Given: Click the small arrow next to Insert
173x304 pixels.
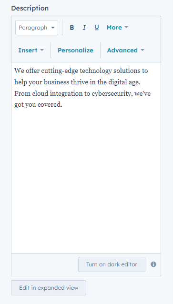Looking at the screenshot, I should coord(42,50).
